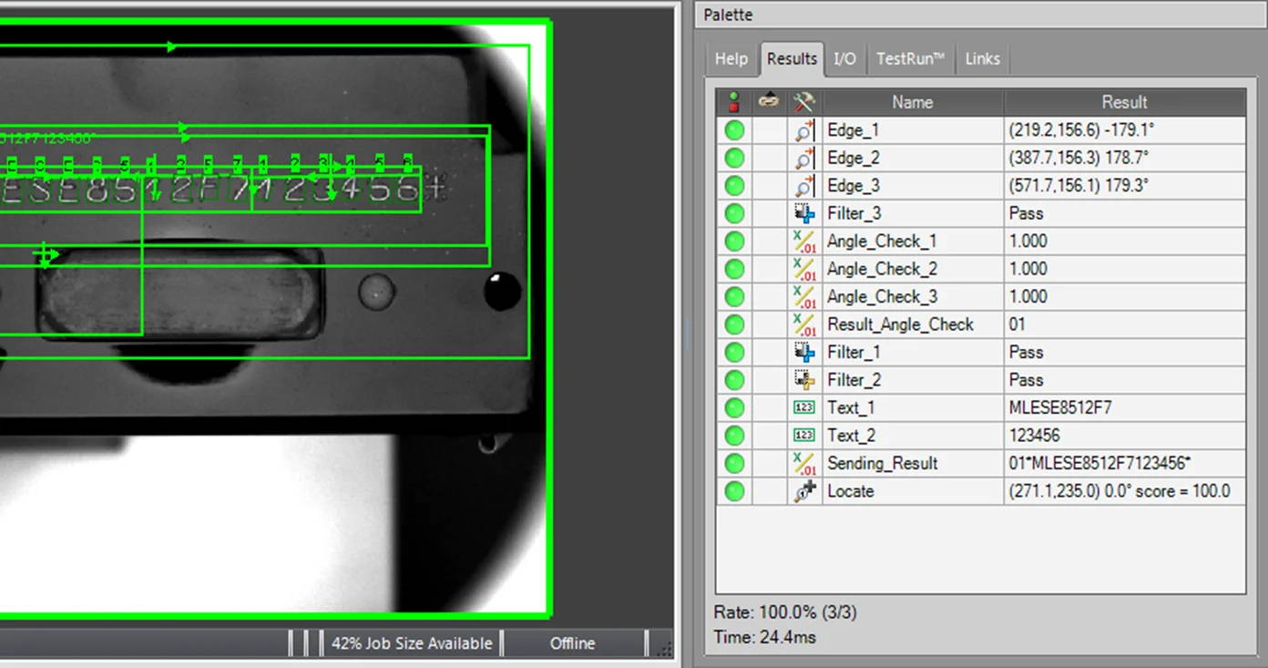Select the Edge_1 row name

point(853,130)
